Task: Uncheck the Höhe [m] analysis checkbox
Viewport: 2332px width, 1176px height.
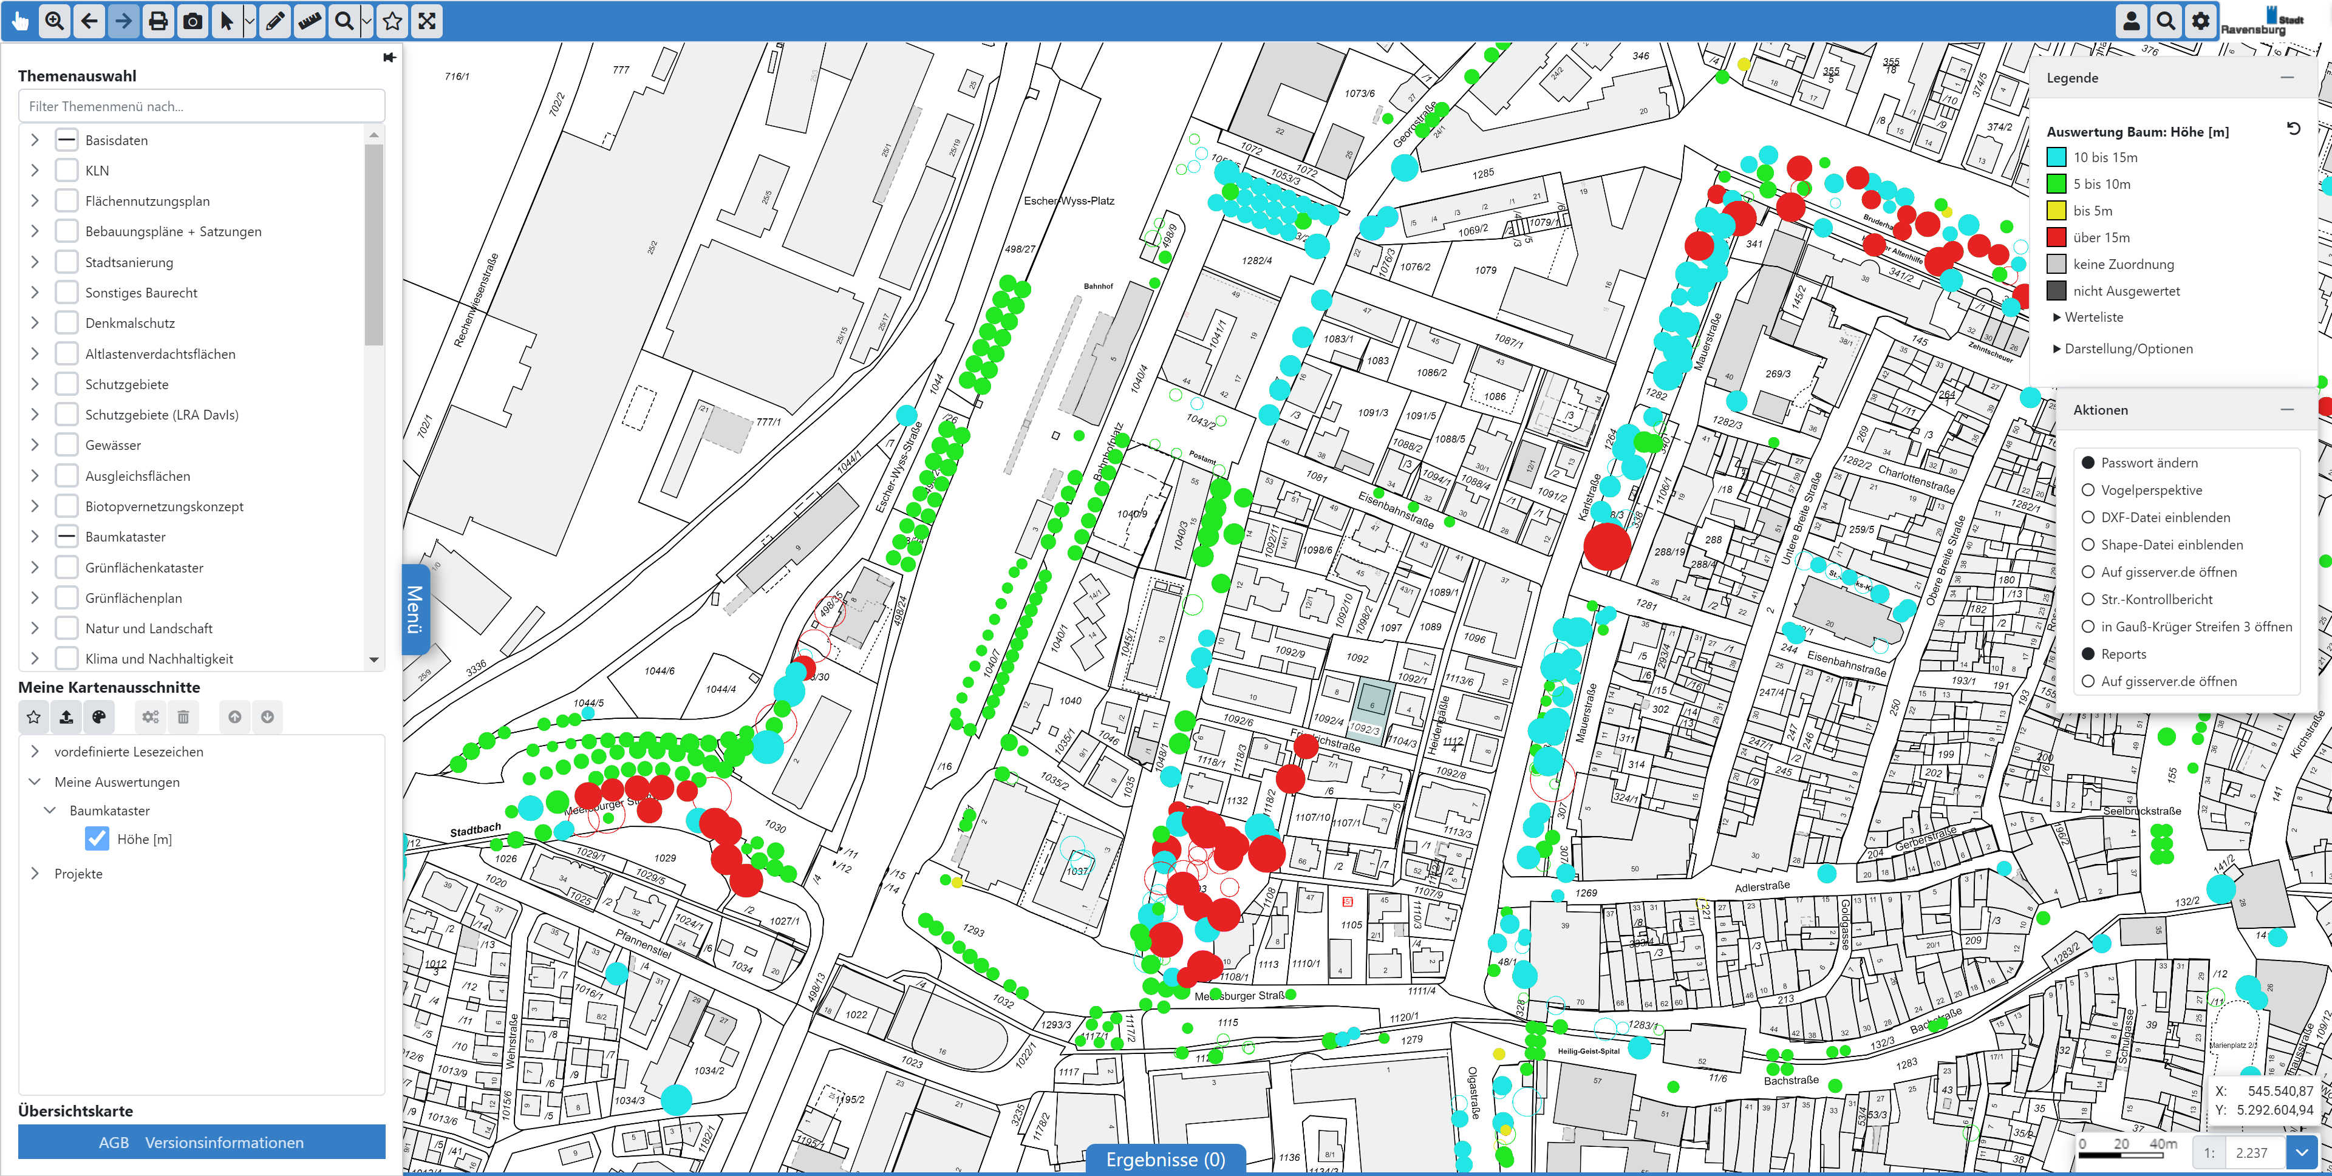Action: [x=97, y=839]
